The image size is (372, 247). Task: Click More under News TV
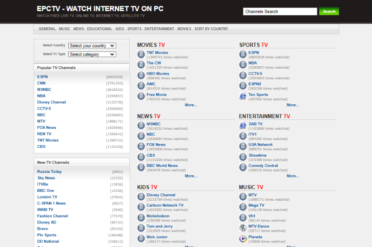[191, 176]
